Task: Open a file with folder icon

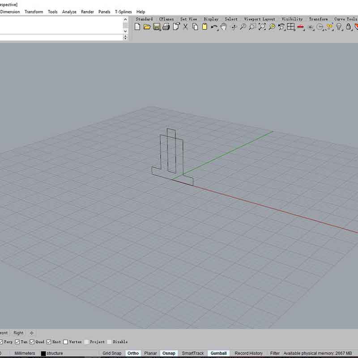Action: pos(147,27)
